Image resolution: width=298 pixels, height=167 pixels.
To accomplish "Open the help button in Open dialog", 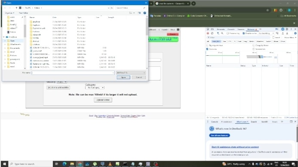I will (x=144, y=13).
